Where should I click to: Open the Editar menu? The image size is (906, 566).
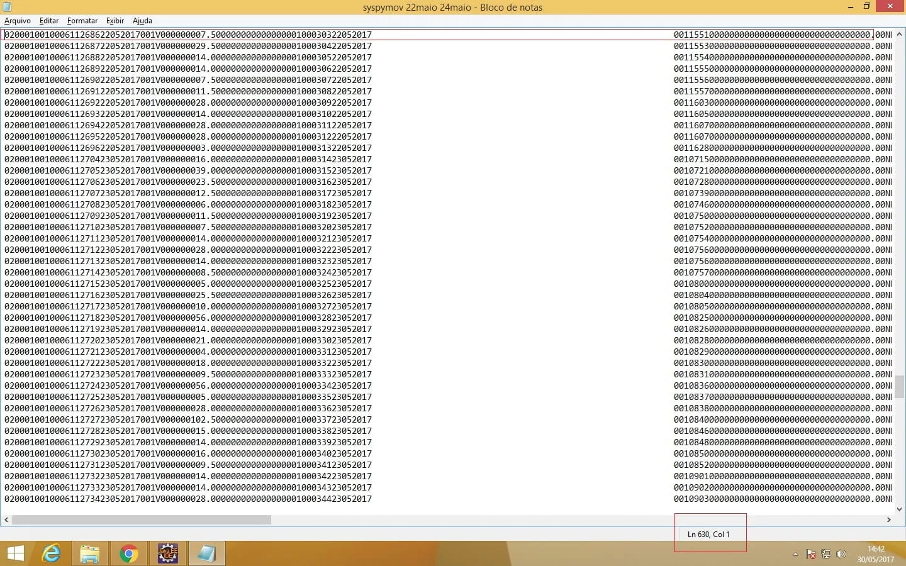49,21
